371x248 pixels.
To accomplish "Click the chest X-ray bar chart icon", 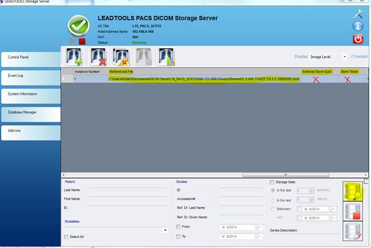I will click(167, 56).
